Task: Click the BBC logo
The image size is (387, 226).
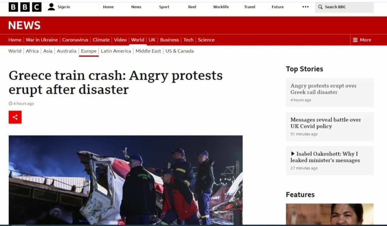Action: (25, 7)
